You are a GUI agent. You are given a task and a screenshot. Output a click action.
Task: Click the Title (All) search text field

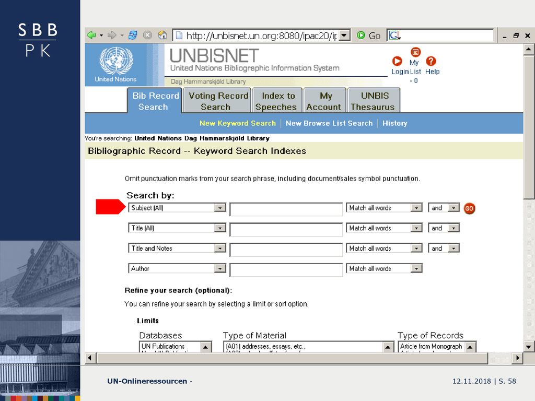pyautogui.click(x=286, y=230)
